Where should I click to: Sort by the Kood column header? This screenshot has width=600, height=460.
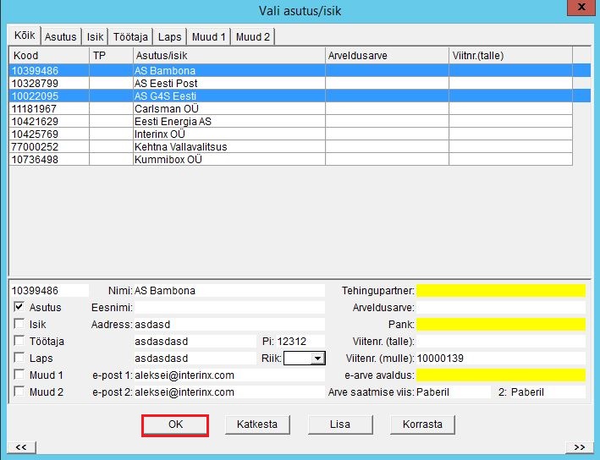49,56
